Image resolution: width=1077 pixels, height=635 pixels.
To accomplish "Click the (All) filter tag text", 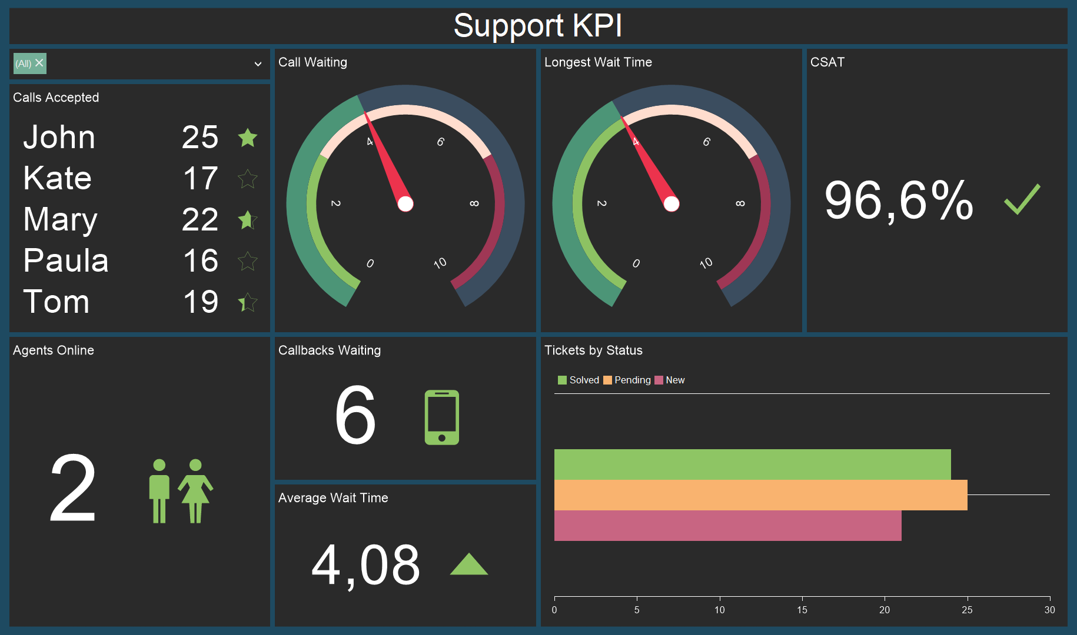I will 24,63.
